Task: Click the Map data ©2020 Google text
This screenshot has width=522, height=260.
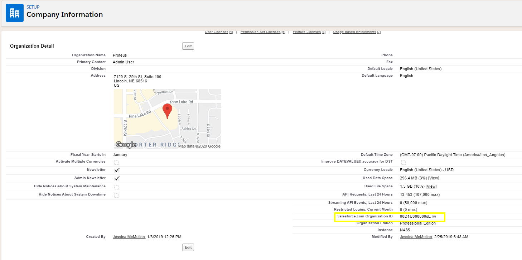Action: [199, 146]
